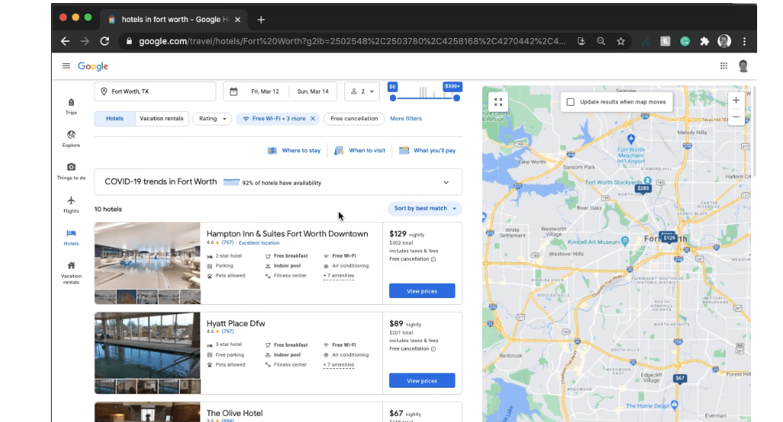
Task: Expand the COVID-19 trends in Fort Worth panel
Action: (446, 182)
